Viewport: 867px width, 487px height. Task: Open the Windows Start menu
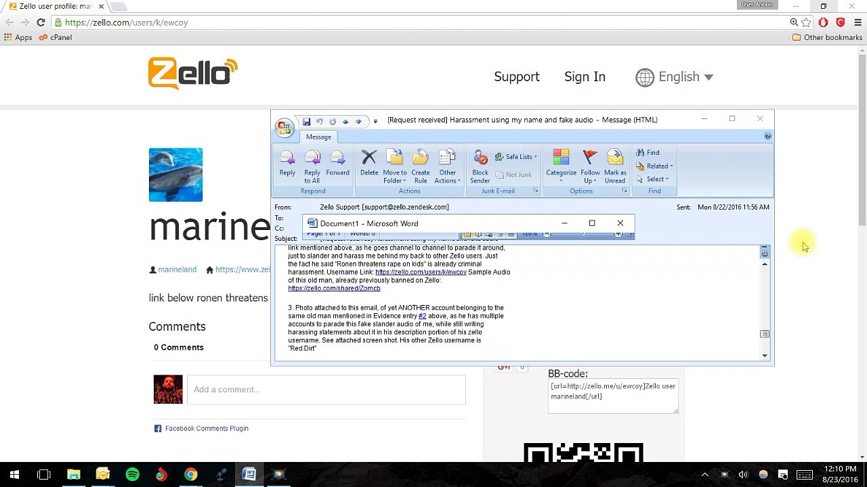[14, 474]
